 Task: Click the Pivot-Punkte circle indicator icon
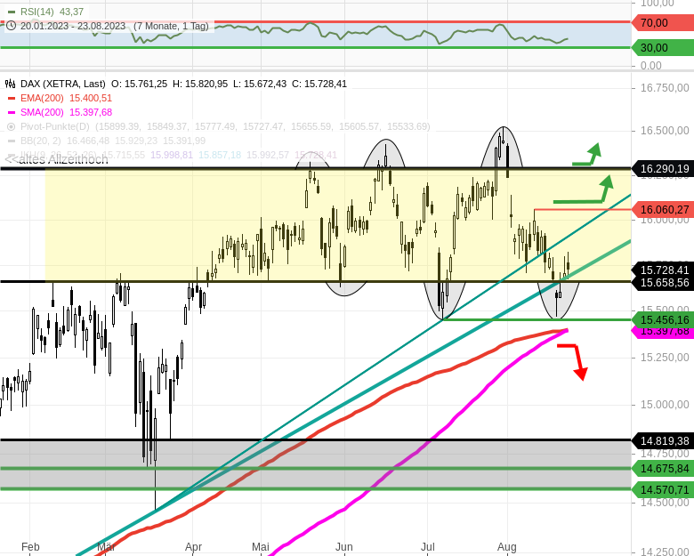point(11,126)
